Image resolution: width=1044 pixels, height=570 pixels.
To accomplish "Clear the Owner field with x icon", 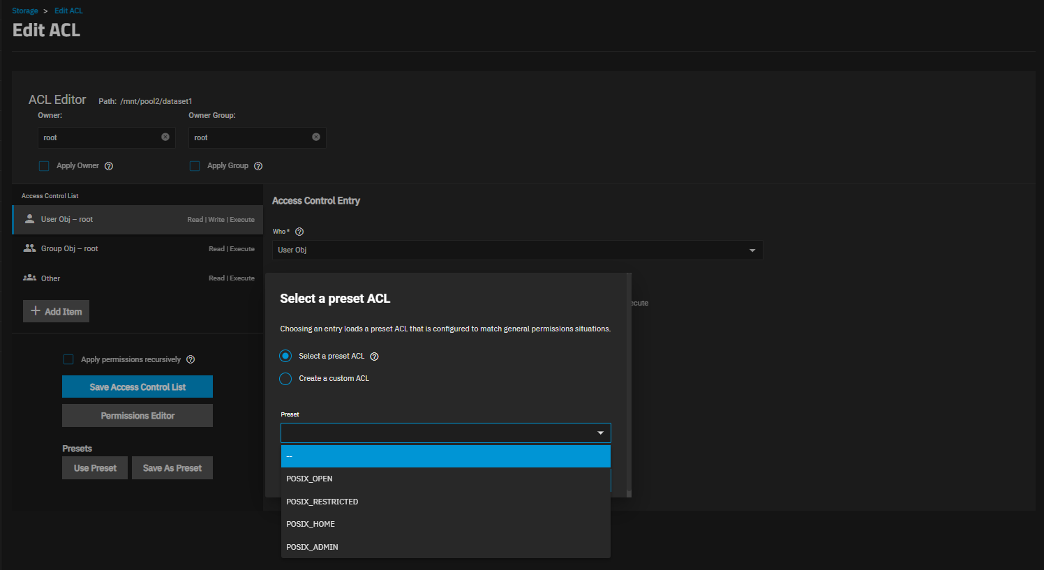I will pyautogui.click(x=165, y=137).
